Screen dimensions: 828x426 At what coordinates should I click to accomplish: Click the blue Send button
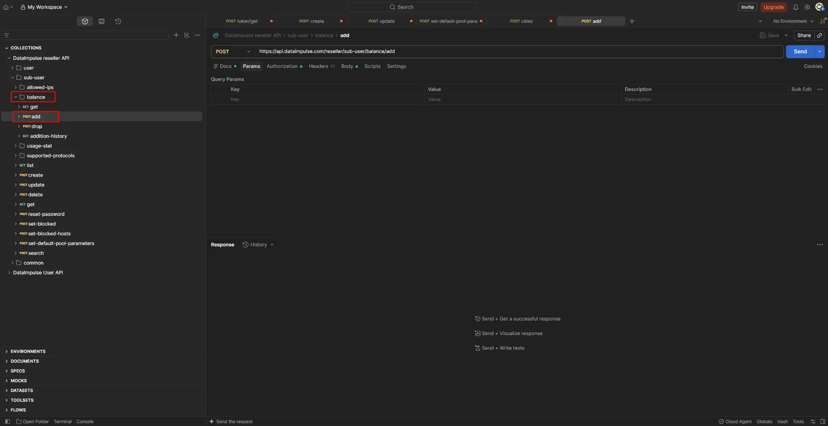coord(800,52)
